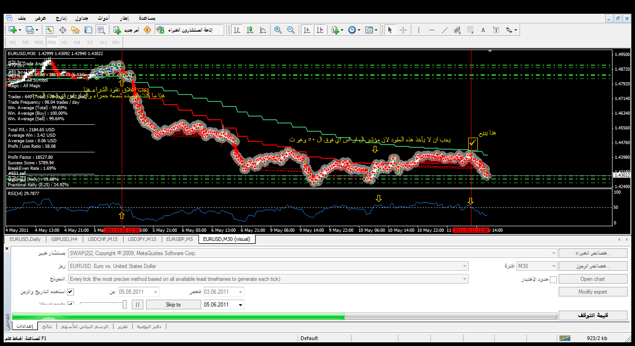635x346 pixels.
Task: Open the نتائج tester tab
Action: tap(47, 326)
